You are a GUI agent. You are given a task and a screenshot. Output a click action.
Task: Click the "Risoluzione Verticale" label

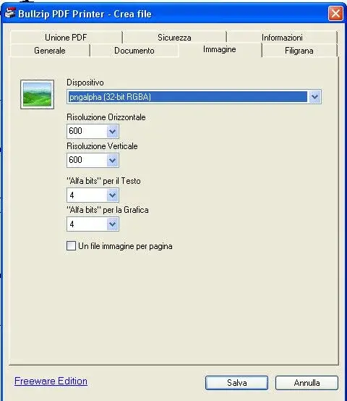coord(102,146)
